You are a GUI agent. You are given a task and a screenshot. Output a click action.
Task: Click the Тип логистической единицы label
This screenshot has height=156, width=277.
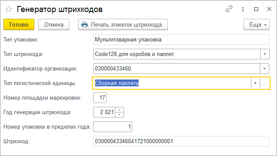click(x=40, y=83)
